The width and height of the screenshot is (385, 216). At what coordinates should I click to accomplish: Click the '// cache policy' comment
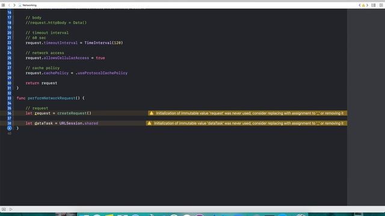[x=43, y=68]
